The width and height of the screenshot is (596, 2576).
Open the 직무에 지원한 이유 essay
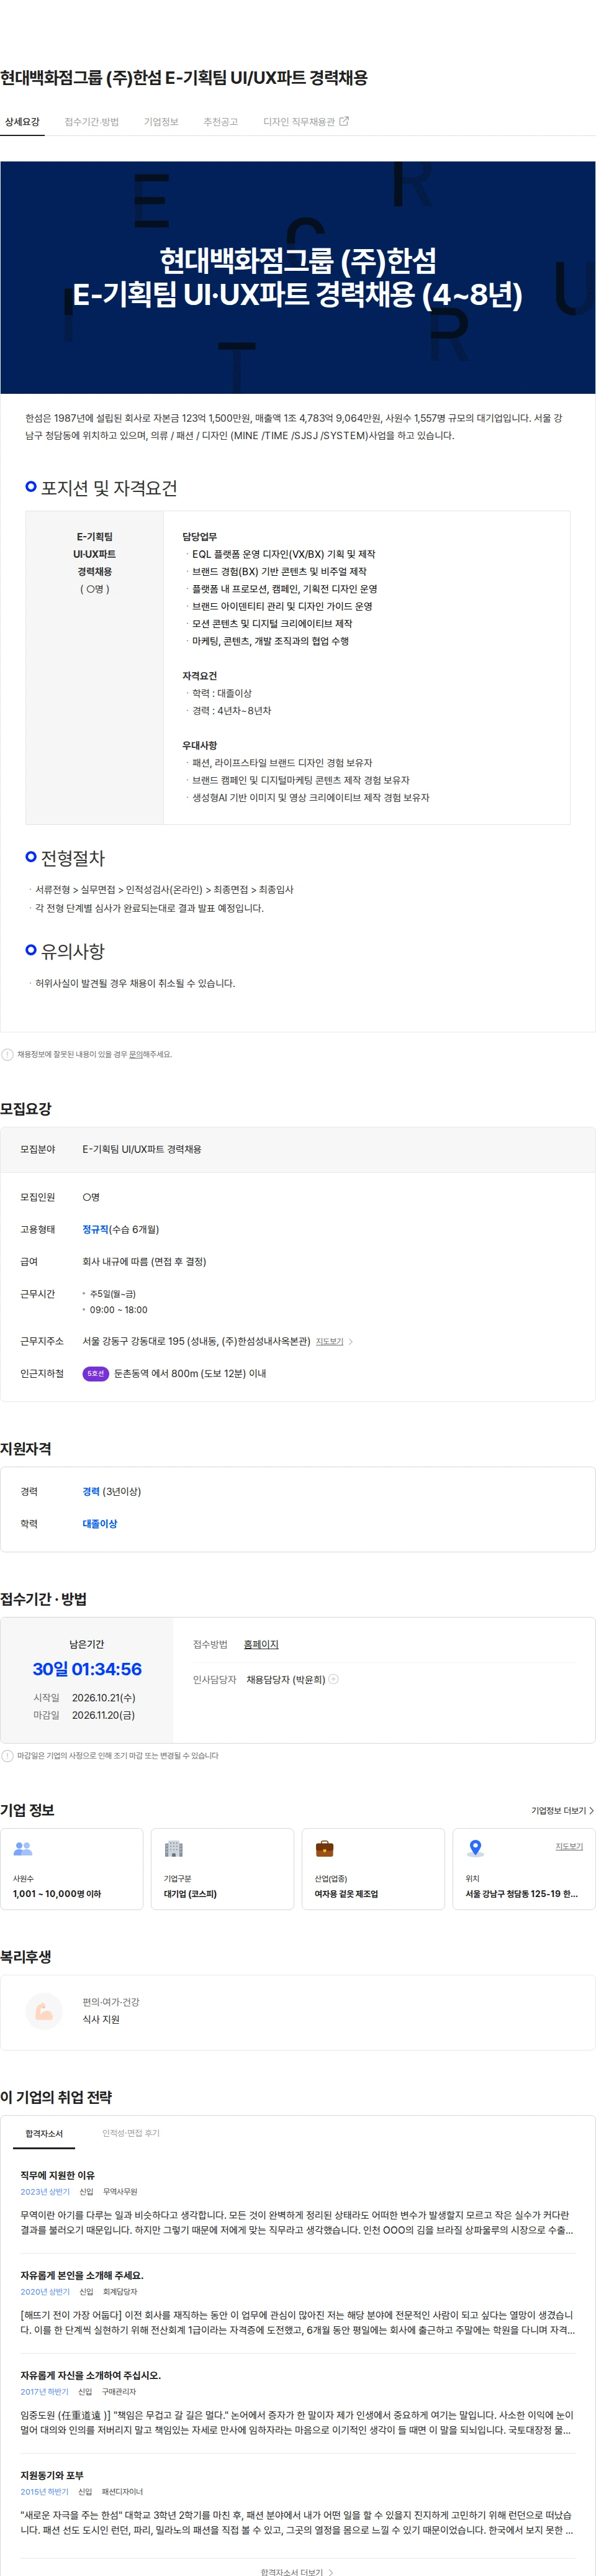58,2175
